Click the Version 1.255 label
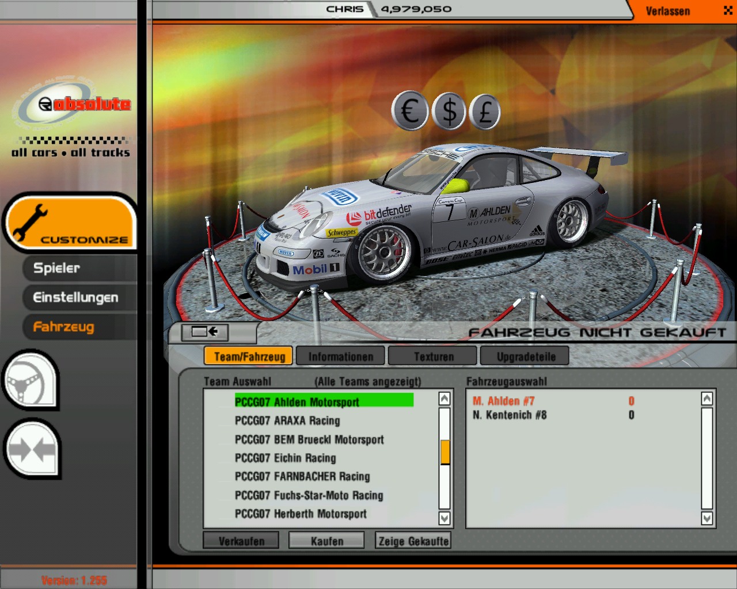The width and height of the screenshot is (737, 589). point(74,580)
